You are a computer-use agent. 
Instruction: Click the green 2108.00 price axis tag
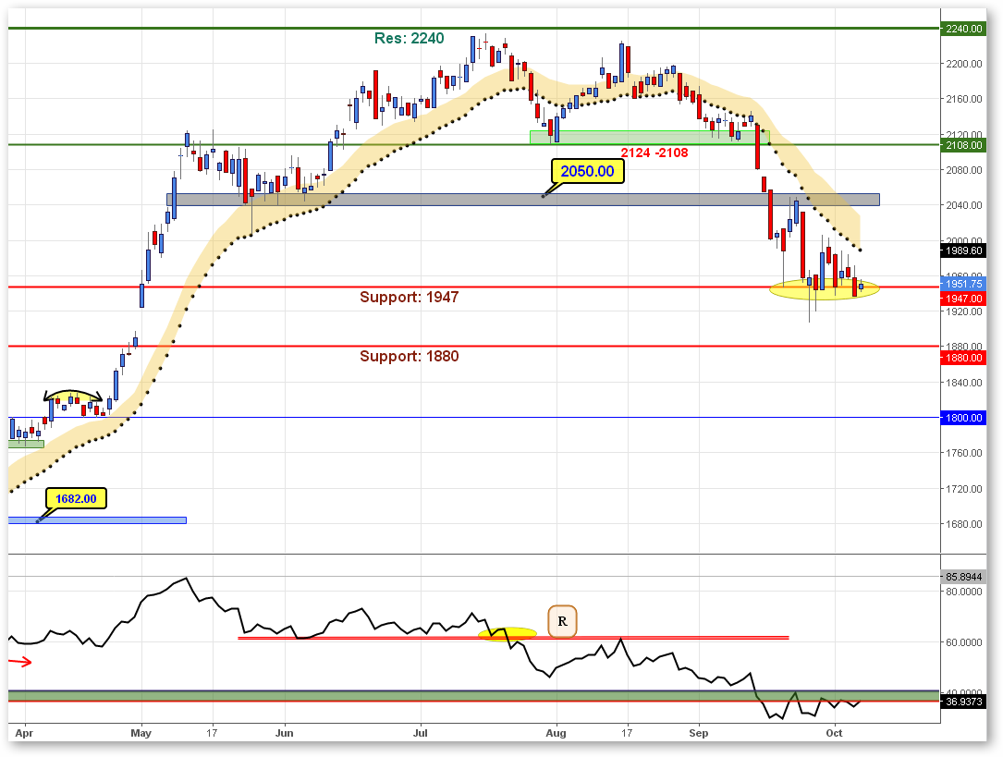(963, 145)
